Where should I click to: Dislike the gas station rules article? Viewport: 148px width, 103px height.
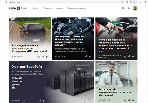click(x=133, y=57)
